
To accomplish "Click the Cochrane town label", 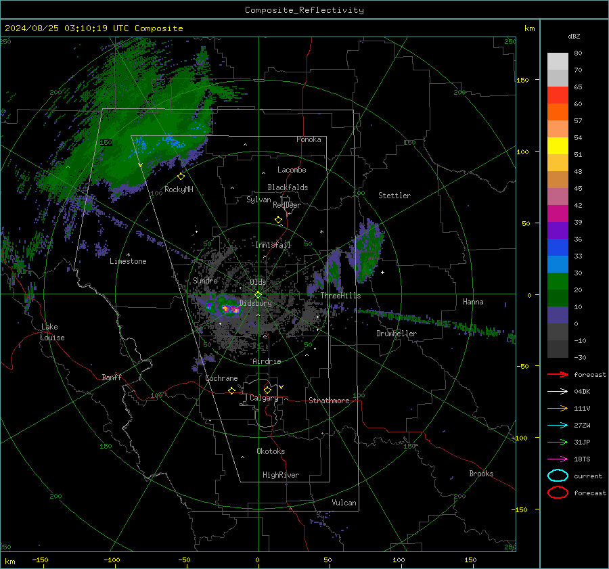I will [221, 378].
